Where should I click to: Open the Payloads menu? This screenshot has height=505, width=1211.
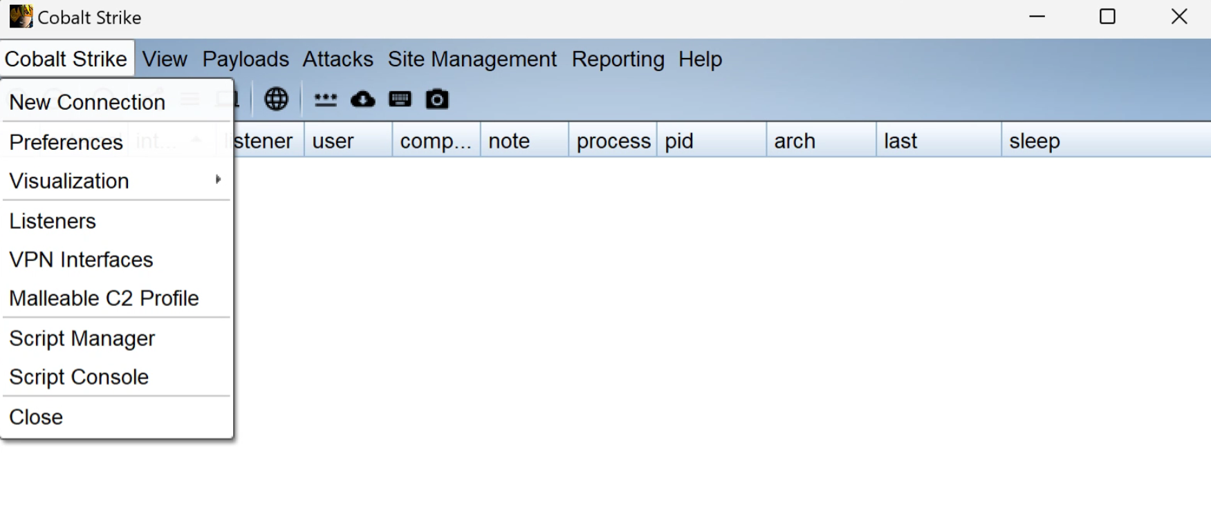point(246,59)
